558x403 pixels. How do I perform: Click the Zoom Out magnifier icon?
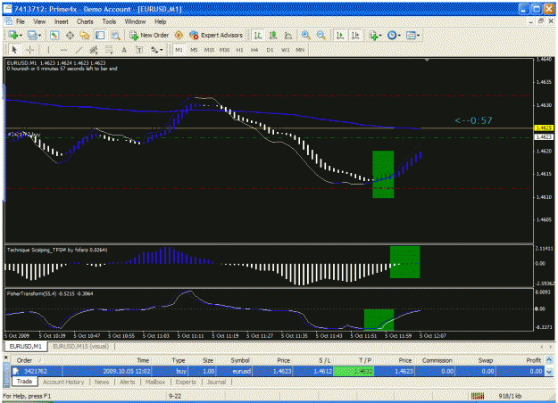321,35
